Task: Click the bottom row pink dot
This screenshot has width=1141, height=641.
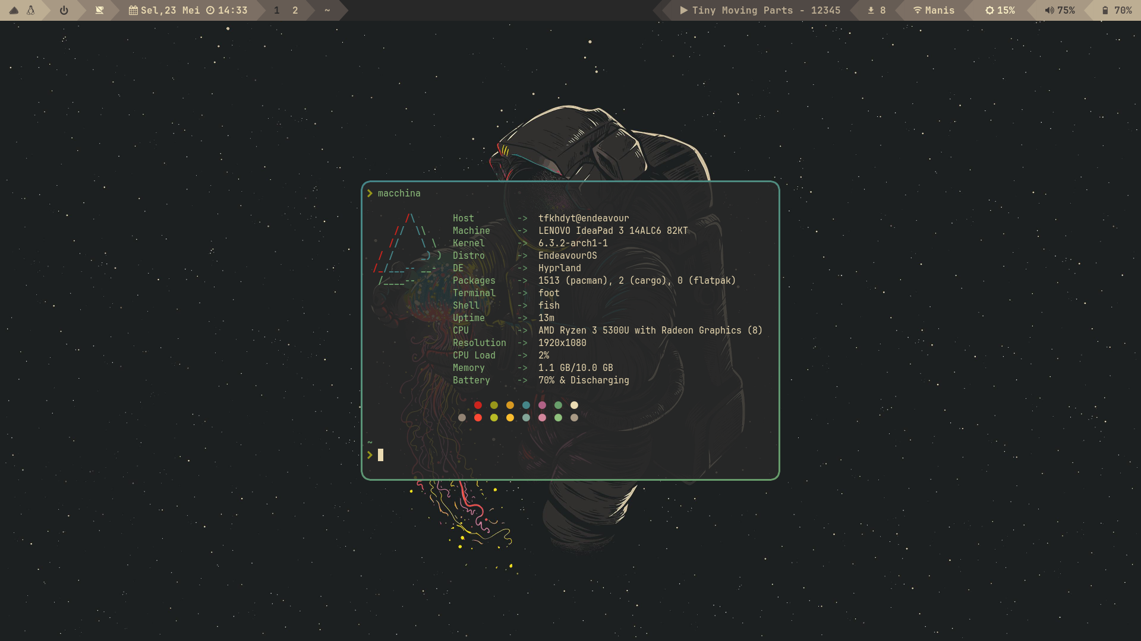Action: click(542, 418)
